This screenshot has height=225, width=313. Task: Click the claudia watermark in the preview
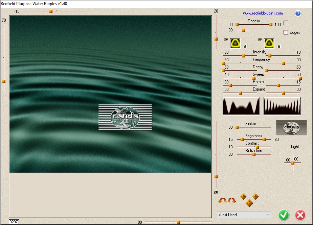125,117
